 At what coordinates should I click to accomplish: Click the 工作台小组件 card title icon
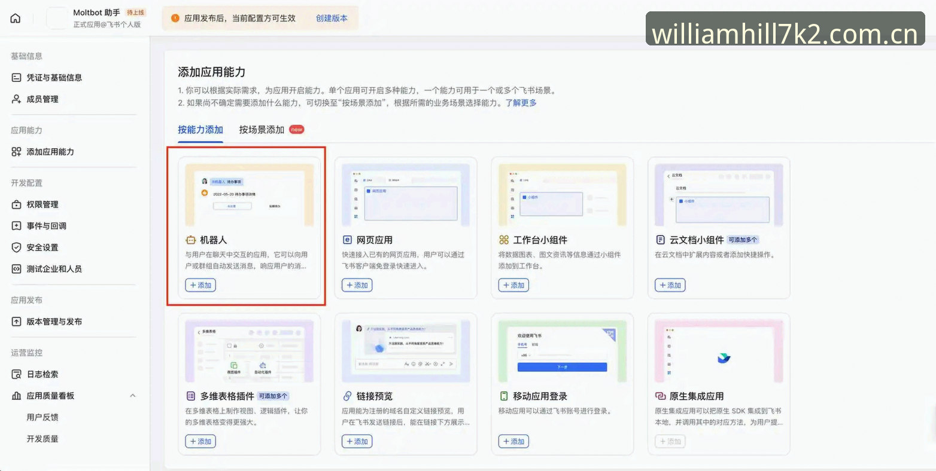504,240
